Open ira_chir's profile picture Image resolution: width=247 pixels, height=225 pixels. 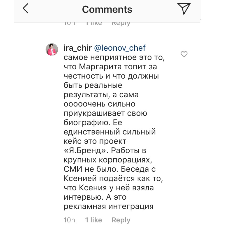point(52,49)
